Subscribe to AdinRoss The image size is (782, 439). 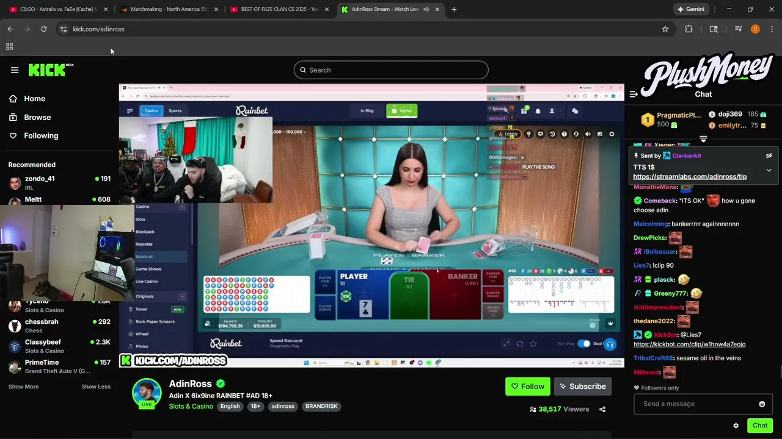click(583, 387)
